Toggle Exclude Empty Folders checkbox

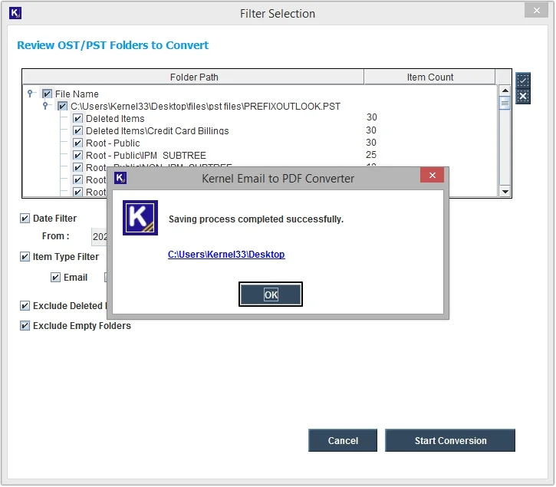[25, 325]
